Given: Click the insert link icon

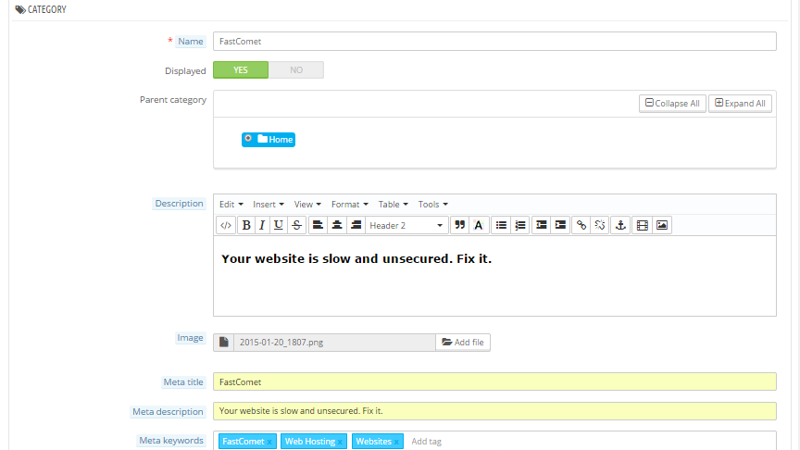Looking at the screenshot, I should pos(581,225).
